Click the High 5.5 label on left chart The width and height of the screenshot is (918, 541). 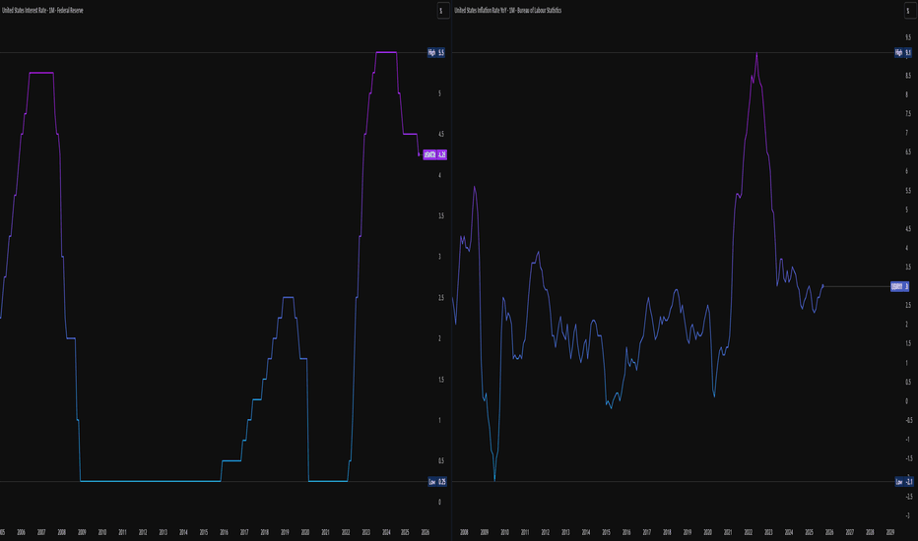(436, 52)
